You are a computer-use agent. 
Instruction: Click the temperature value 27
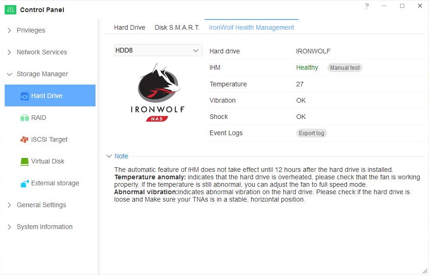[300, 84]
